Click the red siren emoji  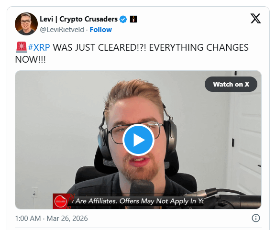tap(22, 47)
